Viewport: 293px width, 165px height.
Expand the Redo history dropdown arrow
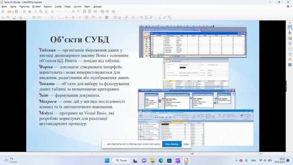coord(68,12)
